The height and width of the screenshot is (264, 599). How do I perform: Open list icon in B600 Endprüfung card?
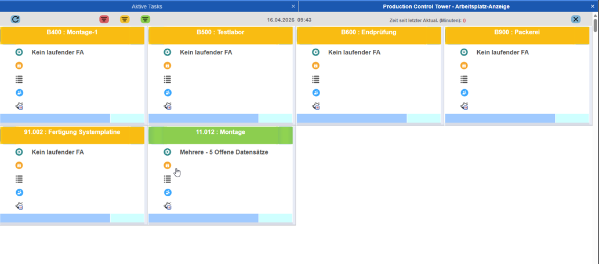coord(315,79)
